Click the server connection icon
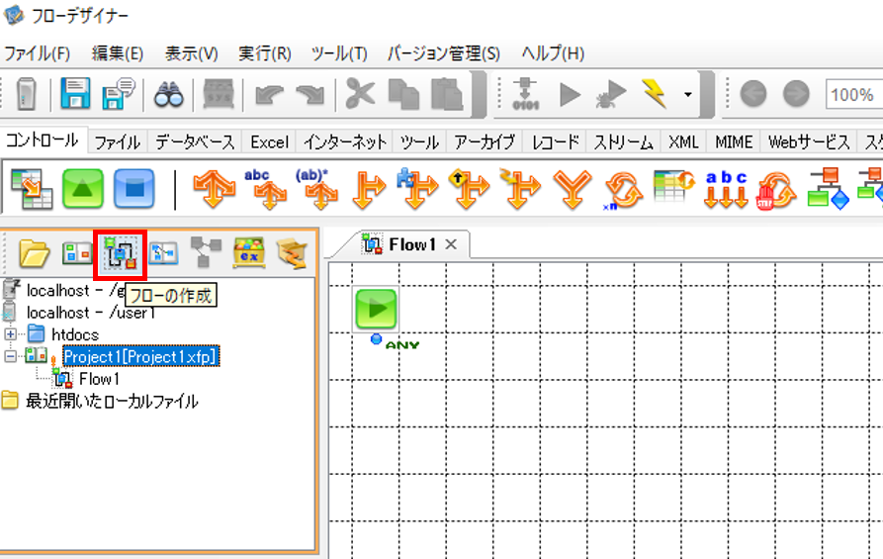Screen dimensions: 883x559 click(26, 94)
